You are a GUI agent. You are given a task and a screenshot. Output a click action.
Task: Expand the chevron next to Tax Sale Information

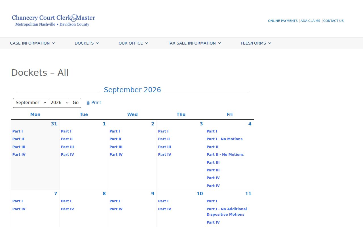220,43
